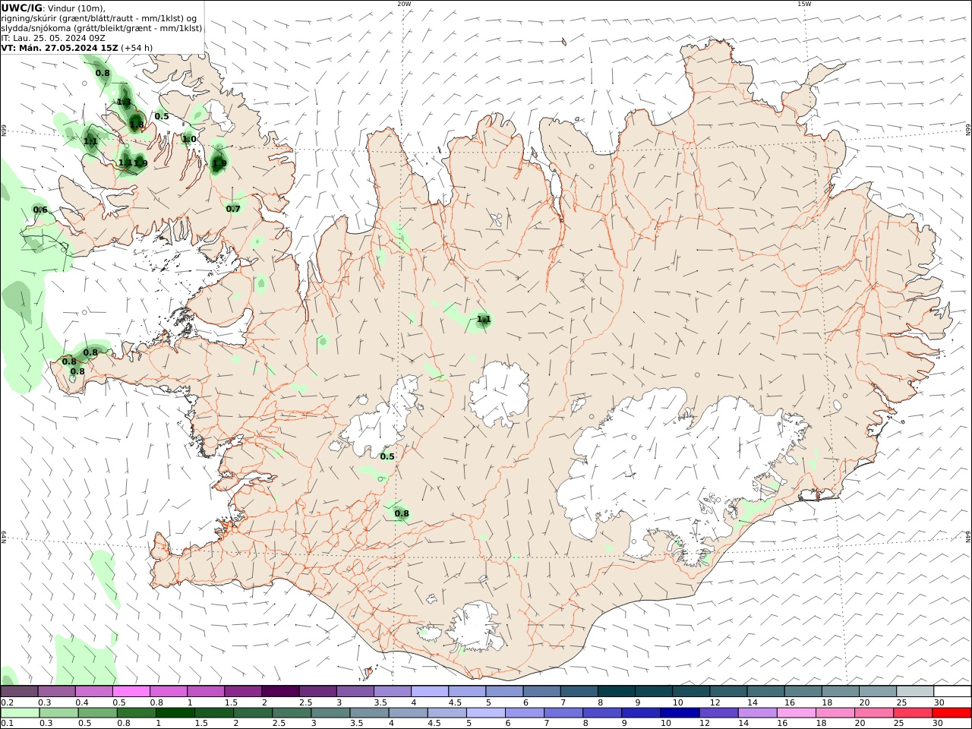Click the '0.5' precipitation value beside Langjökull glacier
Screen dimensions: 972x729
coord(387,456)
